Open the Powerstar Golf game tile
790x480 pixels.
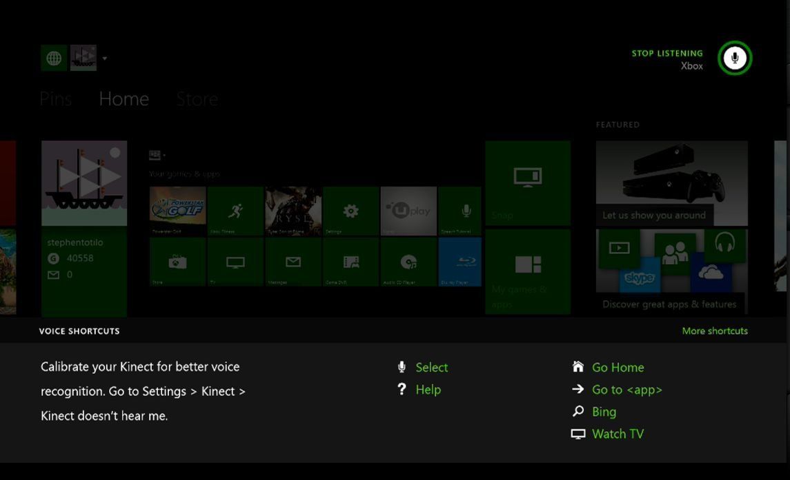point(177,210)
